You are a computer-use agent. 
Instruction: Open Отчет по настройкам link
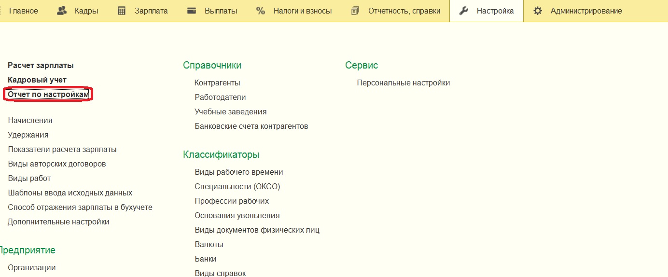[x=48, y=95]
